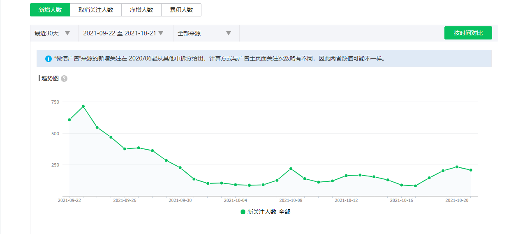Click the 按时间对比 button
This screenshot has height=234, width=518.
click(x=468, y=33)
